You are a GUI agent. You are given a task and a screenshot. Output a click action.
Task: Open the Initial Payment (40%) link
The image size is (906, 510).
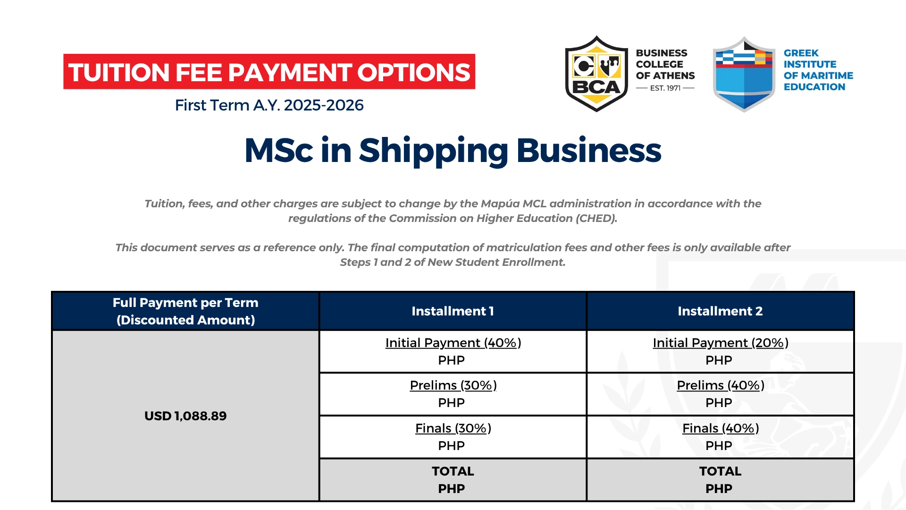click(x=453, y=343)
